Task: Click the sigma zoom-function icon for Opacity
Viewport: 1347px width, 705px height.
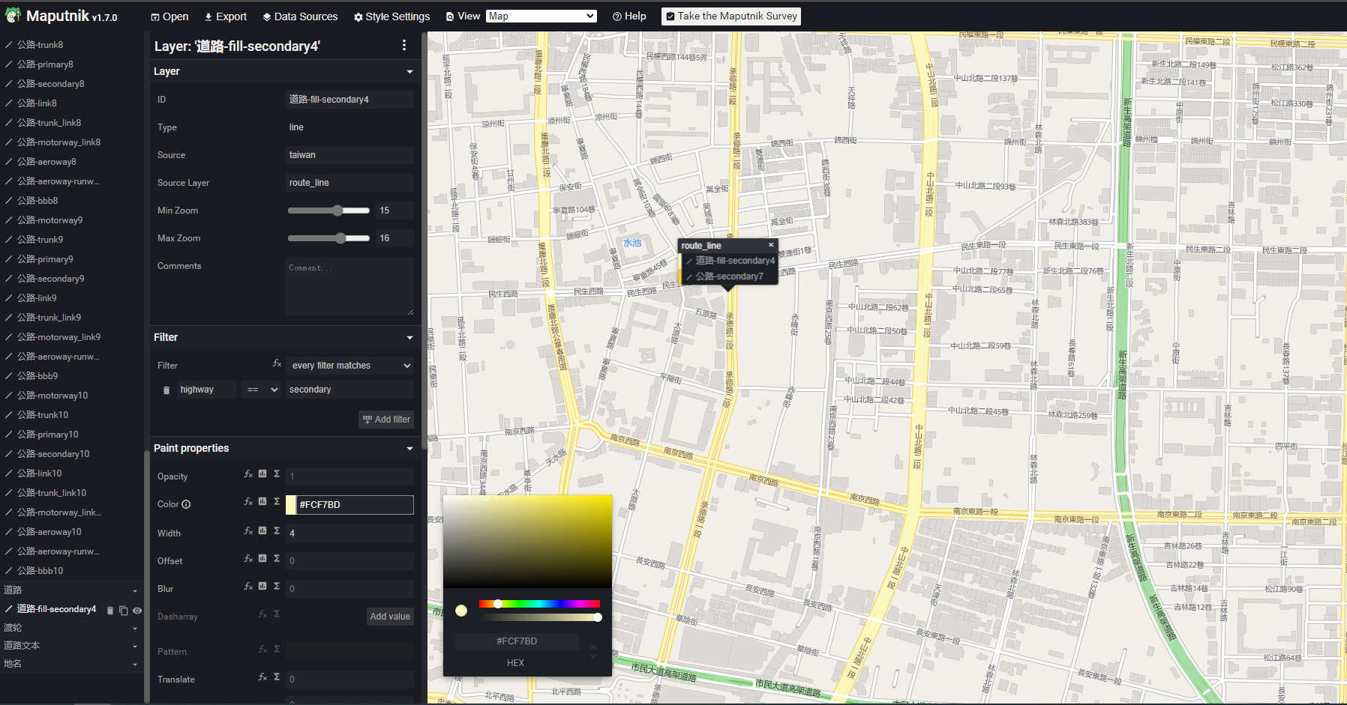Action: [x=276, y=473]
